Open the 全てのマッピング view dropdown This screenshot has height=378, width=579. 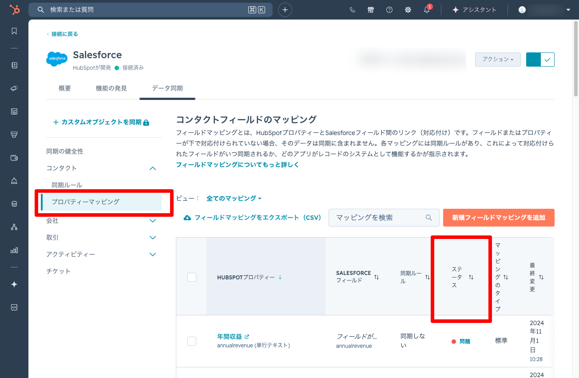pyautogui.click(x=234, y=198)
